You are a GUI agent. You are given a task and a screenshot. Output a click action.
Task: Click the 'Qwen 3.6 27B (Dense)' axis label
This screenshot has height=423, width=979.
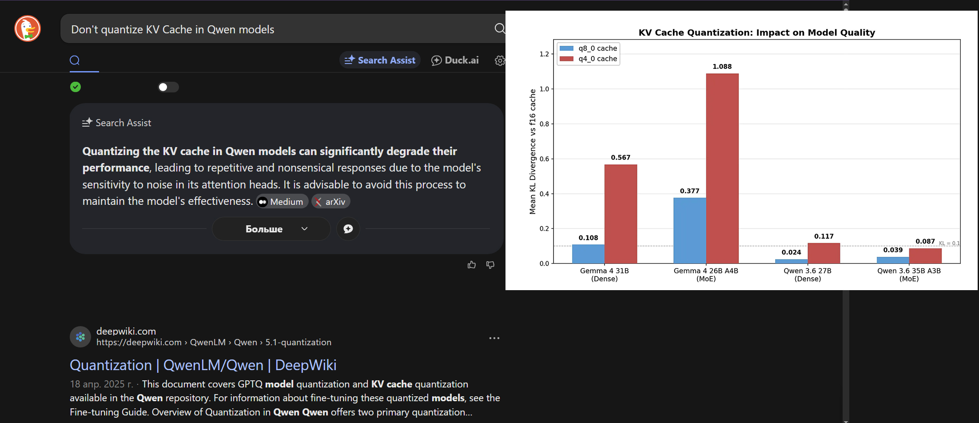(808, 275)
